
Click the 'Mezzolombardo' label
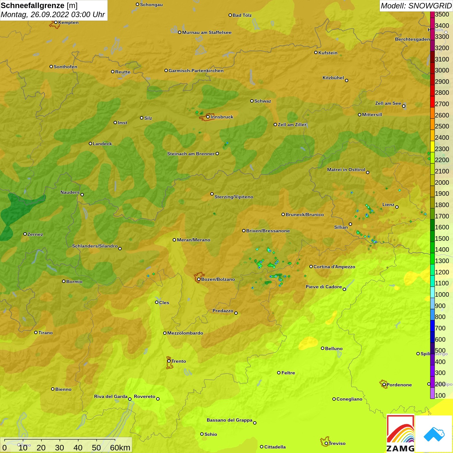point(185,333)
